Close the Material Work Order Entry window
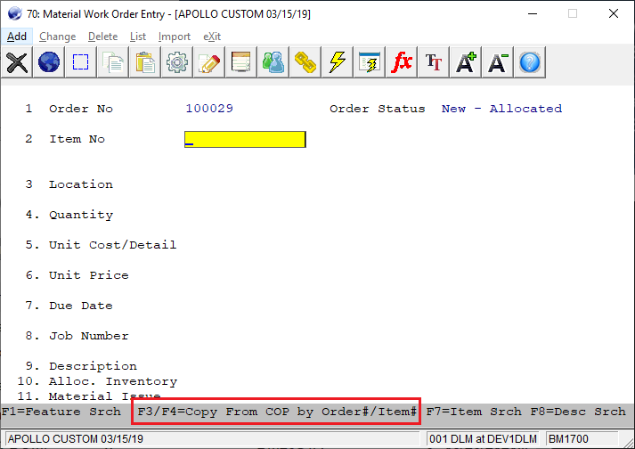Screen dimensions: 635x449 pyautogui.click(x=614, y=13)
